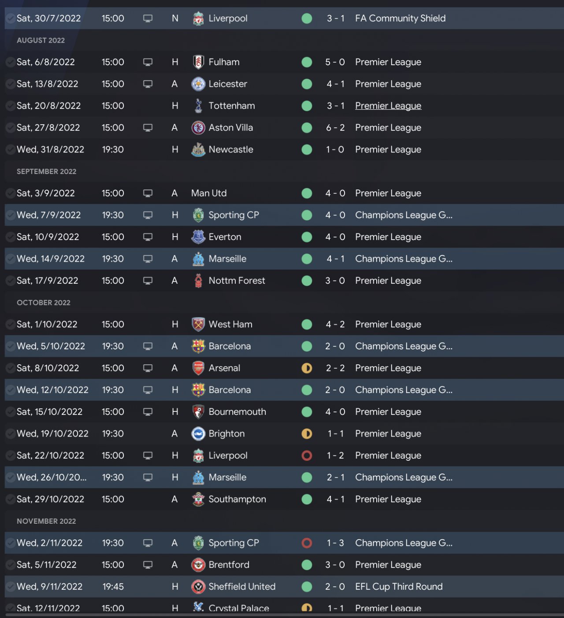Image resolution: width=564 pixels, height=618 pixels.
Task: Click TV icon on Nottm Forest fixture
Action: pyautogui.click(x=148, y=281)
